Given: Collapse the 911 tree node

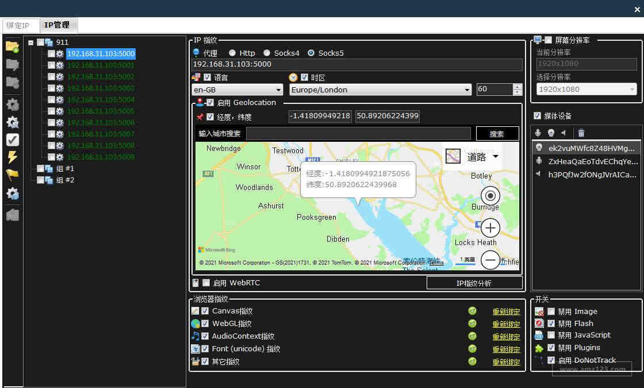Looking at the screenshot, I should 31,42.
